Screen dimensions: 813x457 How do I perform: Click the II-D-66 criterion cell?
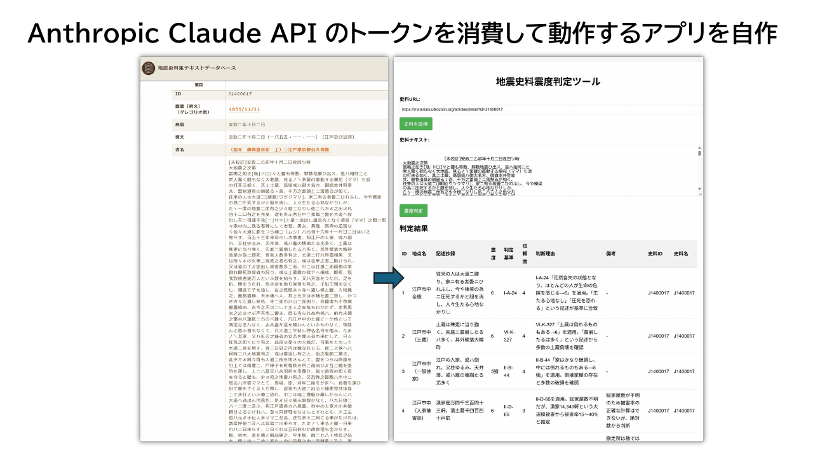tap(509, 411)
